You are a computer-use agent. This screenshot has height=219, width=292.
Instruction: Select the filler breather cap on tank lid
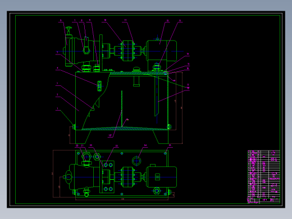[136, 69]
